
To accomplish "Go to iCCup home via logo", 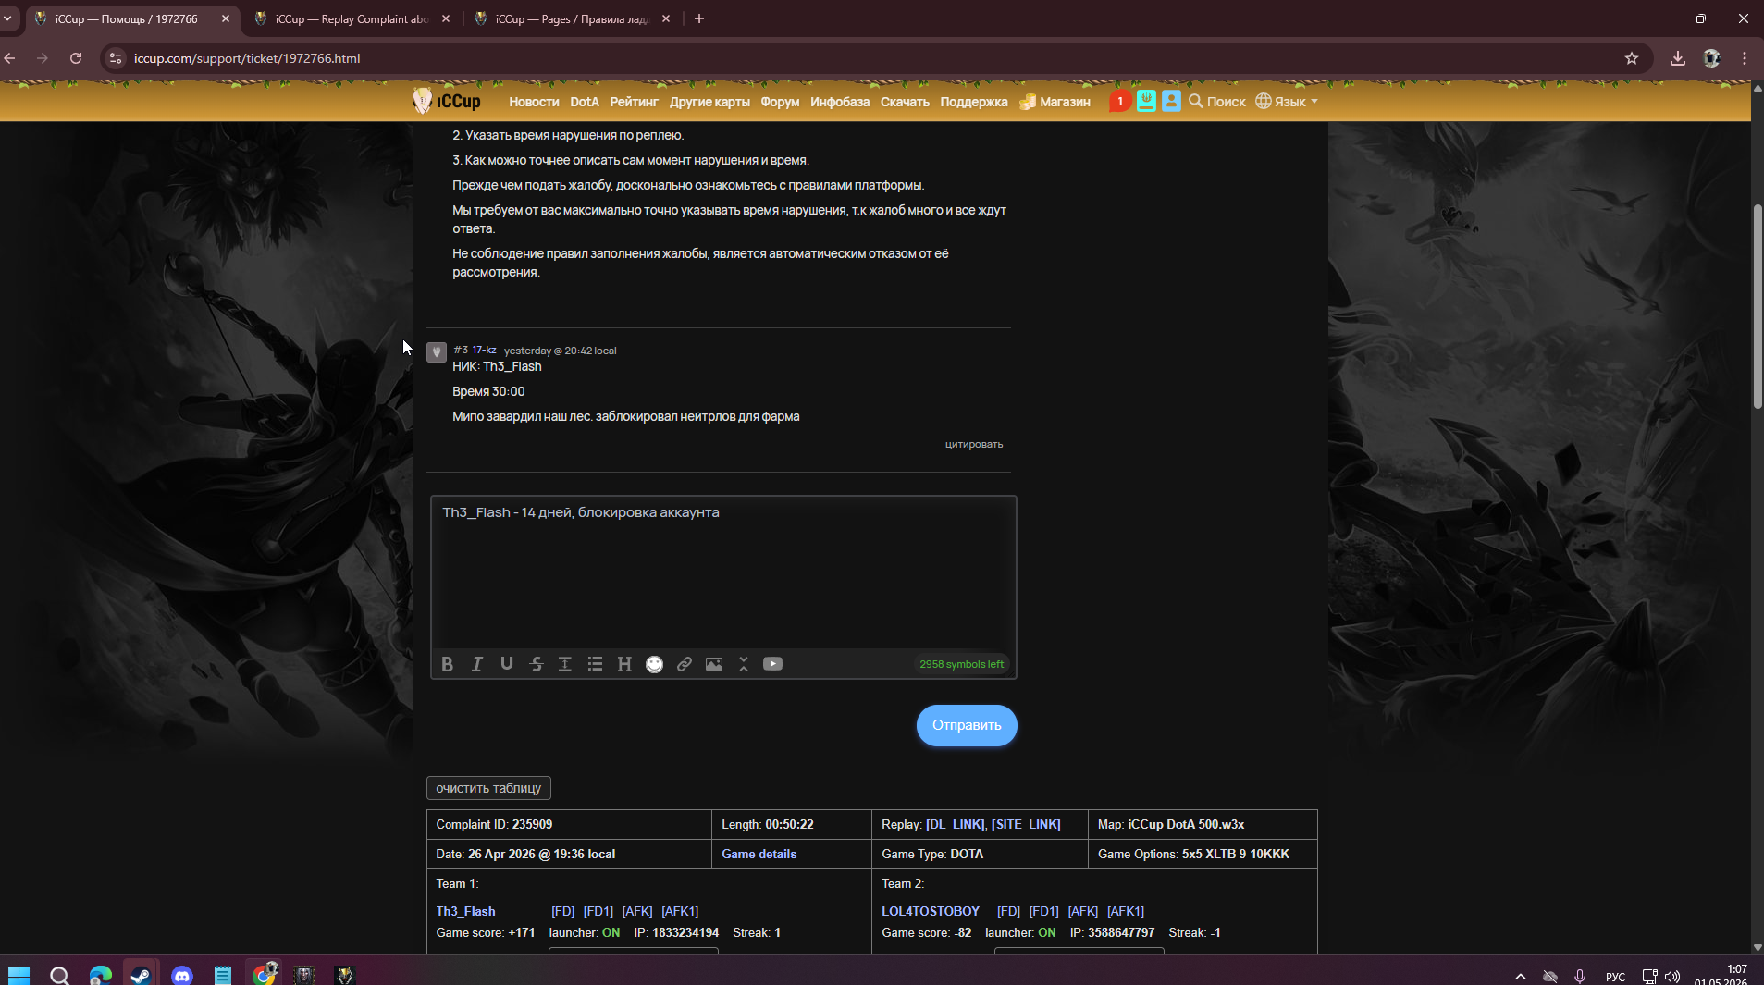I will 447,101.
